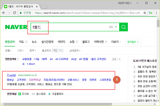This screenshot has height=106, width=160.
Task: Open the 다이렉트샵 sublink
Action: pos(35,80)
